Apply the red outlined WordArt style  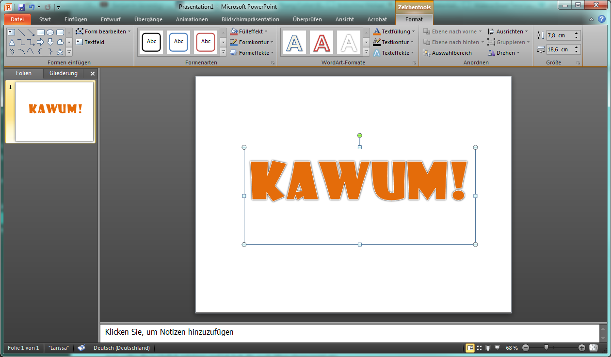pyautogui.click(x=322, y=43)
